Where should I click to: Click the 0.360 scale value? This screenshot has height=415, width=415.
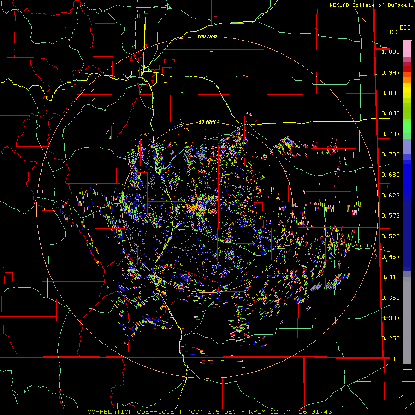click(391, 298)
